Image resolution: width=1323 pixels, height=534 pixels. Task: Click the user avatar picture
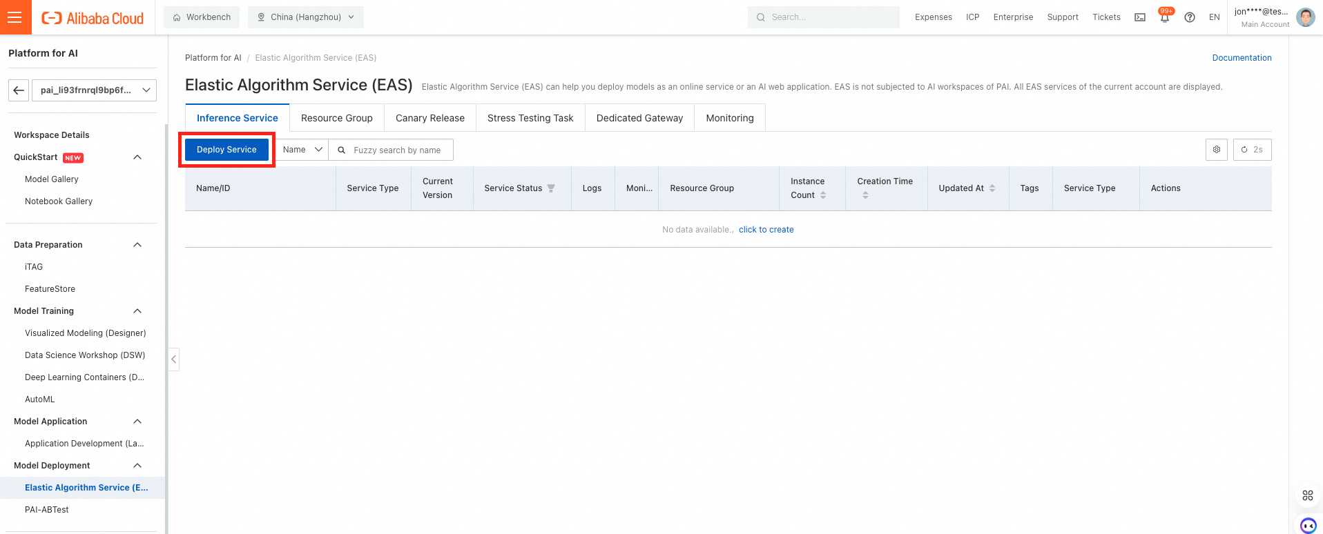(1306, 17)
